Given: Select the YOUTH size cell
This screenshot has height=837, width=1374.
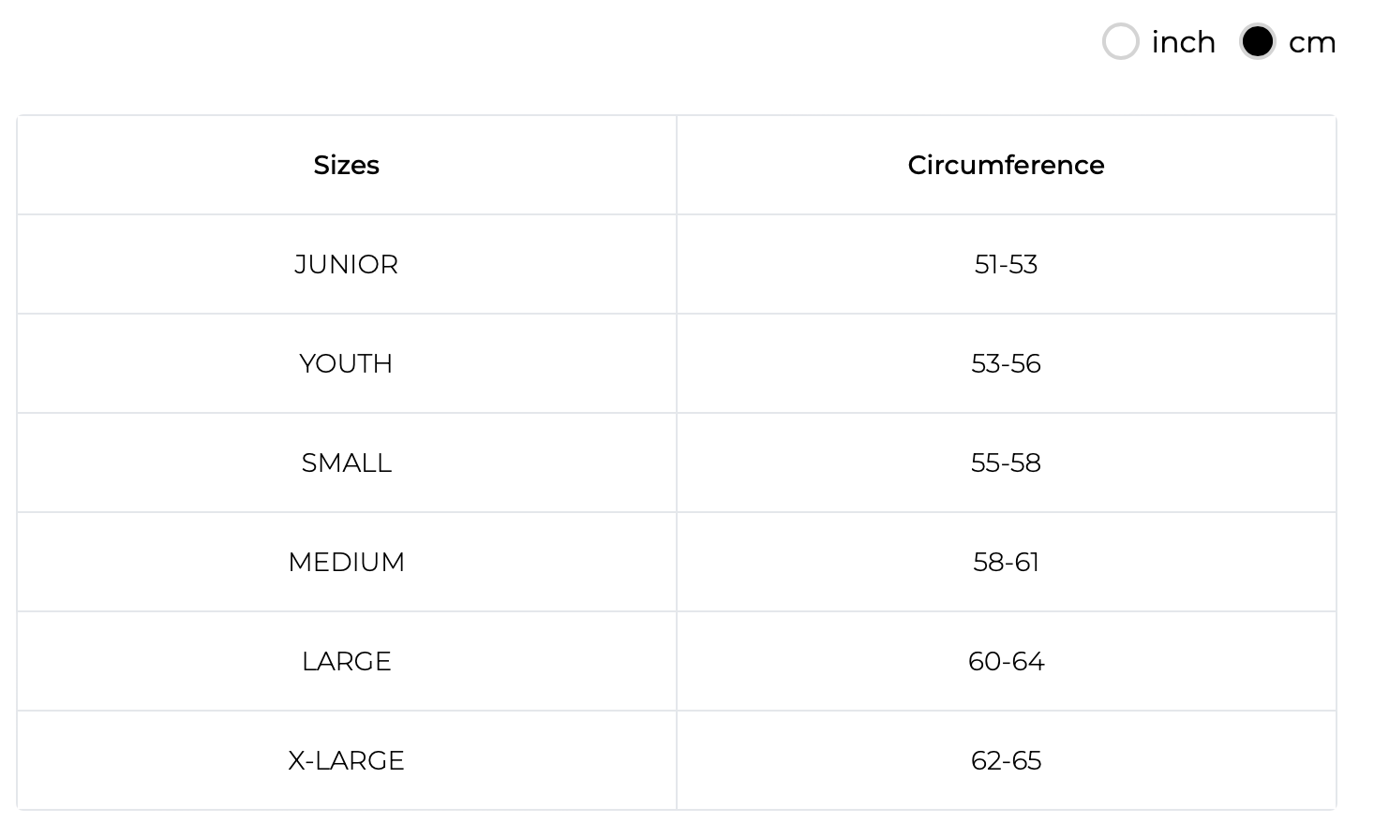Looking at the screenshot, I should pos(347,363).
